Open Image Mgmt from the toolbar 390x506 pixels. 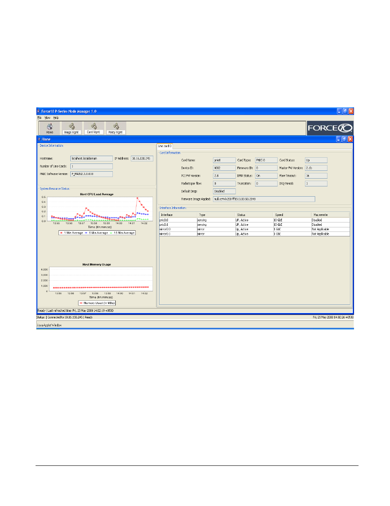click(x=71, y=128)
